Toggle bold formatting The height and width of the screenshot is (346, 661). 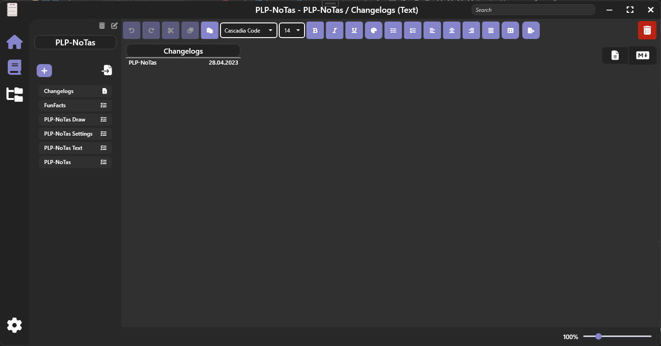tap(315, 30)
